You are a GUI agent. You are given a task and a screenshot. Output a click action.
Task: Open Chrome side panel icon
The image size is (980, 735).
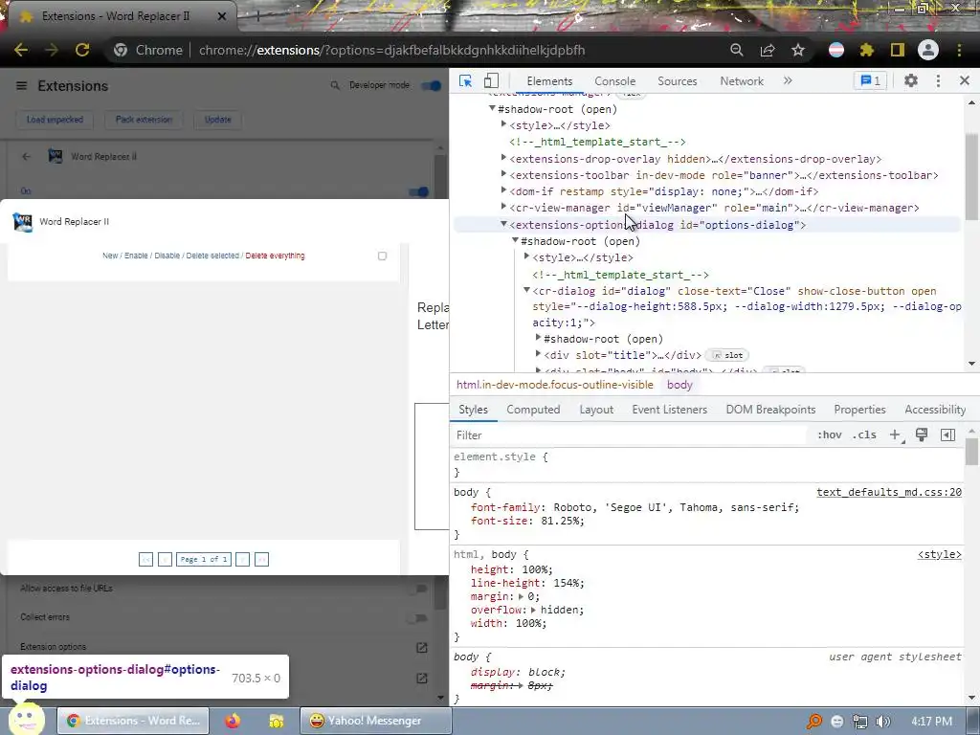898,50
